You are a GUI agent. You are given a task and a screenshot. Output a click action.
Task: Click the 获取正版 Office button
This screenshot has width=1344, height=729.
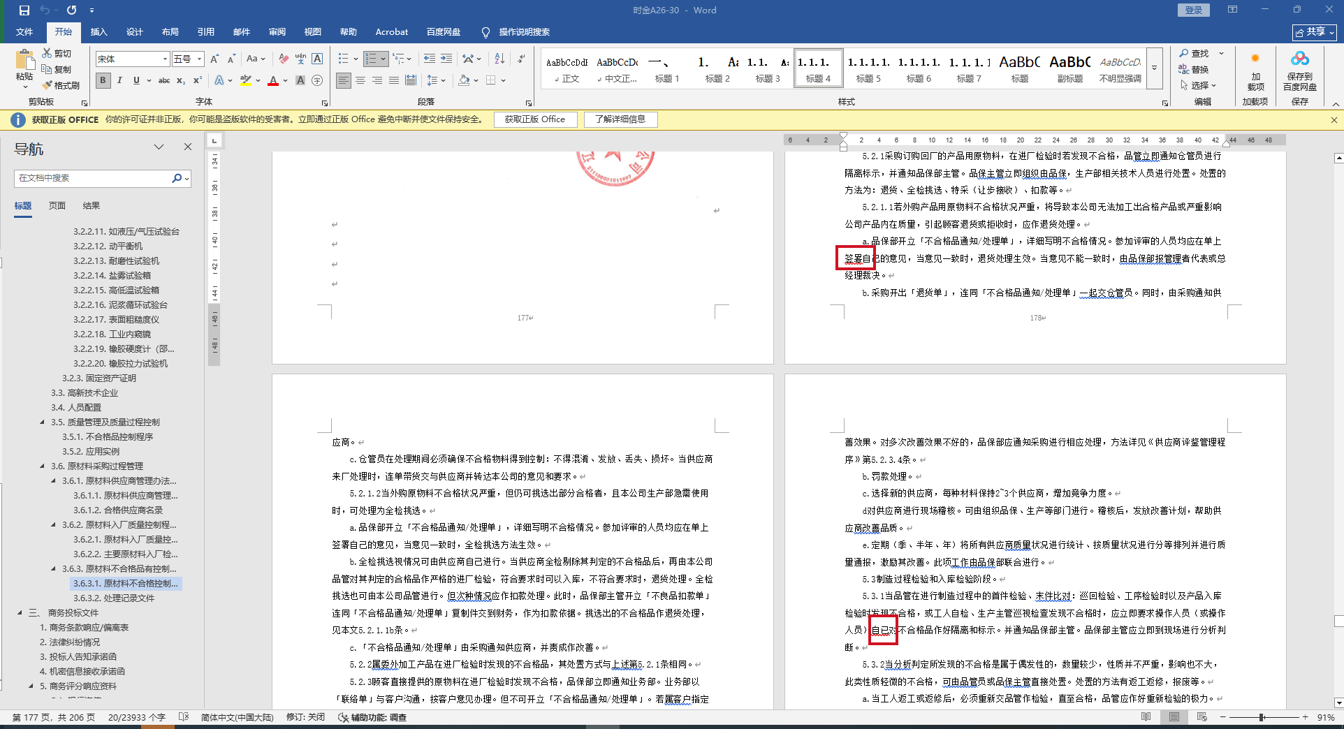pos(535,119)
